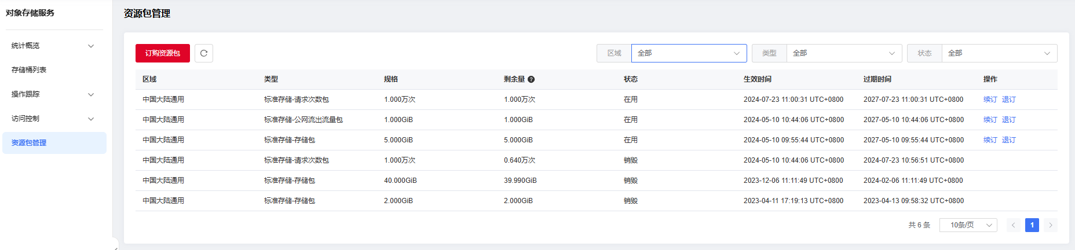Click 续订 for the 5.000GiB 存储包 row
This screenshot has height=250, width=1075.
(x=990, y=140)
